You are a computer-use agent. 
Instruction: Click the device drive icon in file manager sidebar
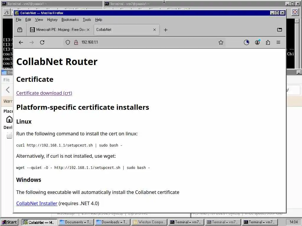tap(9, 135)
